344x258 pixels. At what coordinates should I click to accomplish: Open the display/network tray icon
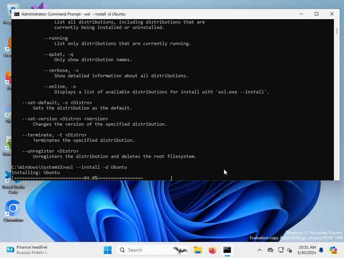[x=281, y=250]
